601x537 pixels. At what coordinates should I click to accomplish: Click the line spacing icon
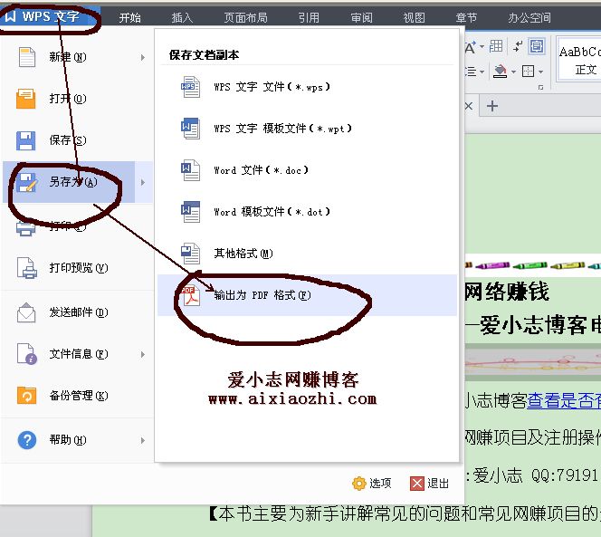point(471,72)
